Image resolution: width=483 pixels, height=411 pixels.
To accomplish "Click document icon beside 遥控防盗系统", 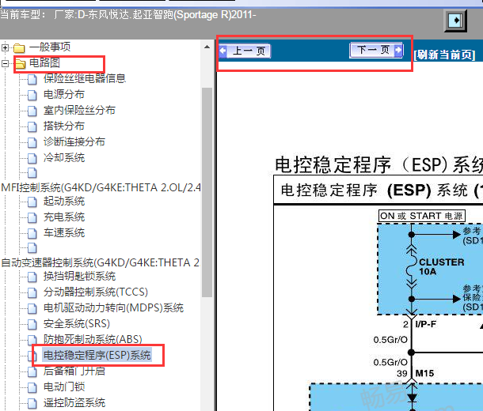I will click(x=32, y=403).
